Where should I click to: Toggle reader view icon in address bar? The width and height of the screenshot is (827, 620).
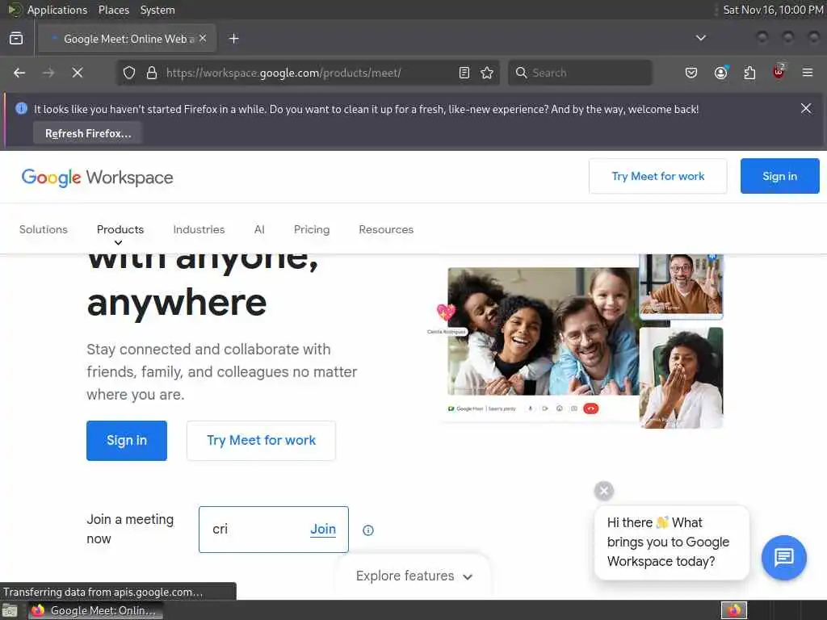(x=464, y=73)
